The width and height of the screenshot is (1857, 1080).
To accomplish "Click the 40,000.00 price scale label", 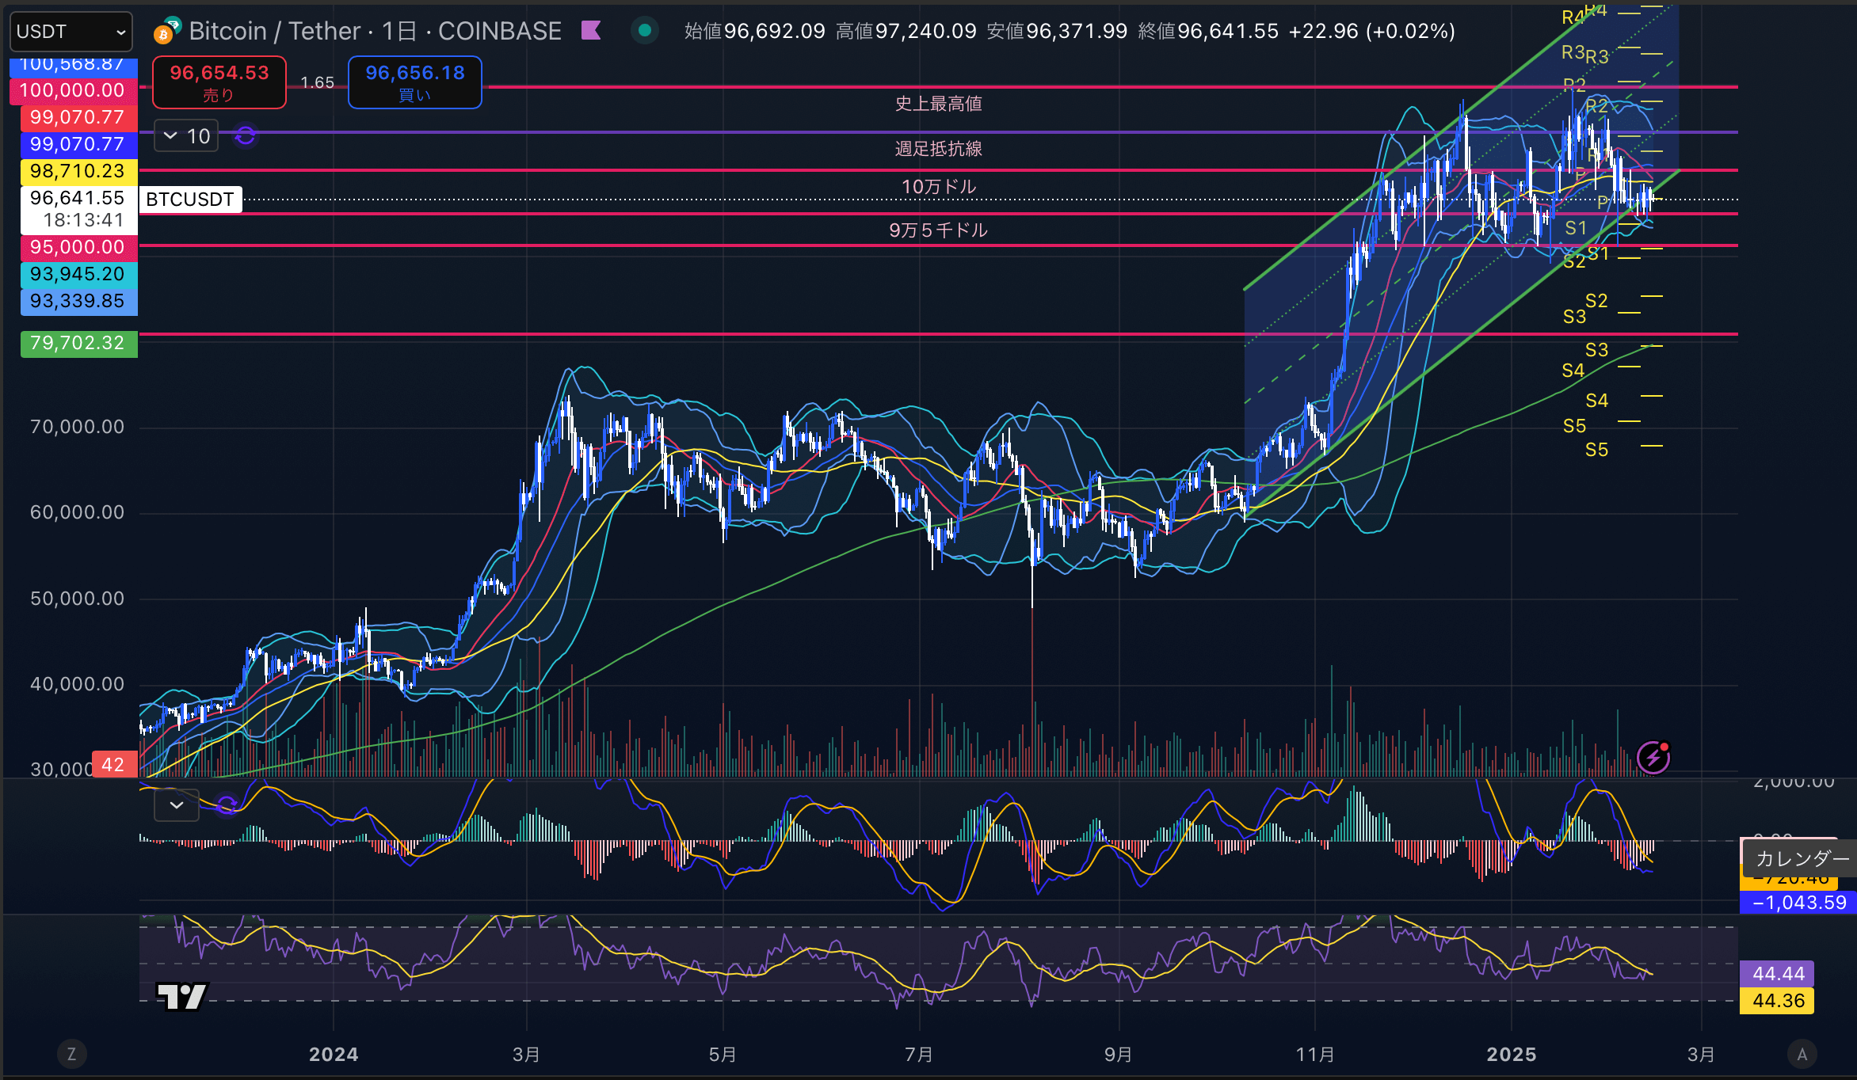I will click(x=78, y=685).
